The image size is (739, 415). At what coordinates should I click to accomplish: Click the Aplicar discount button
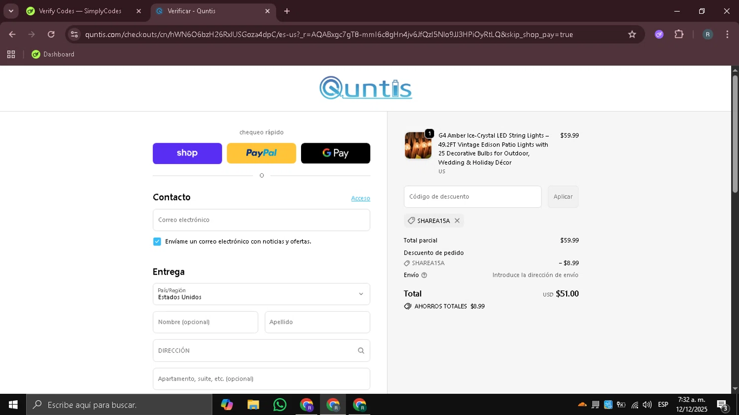pos(563,196)
